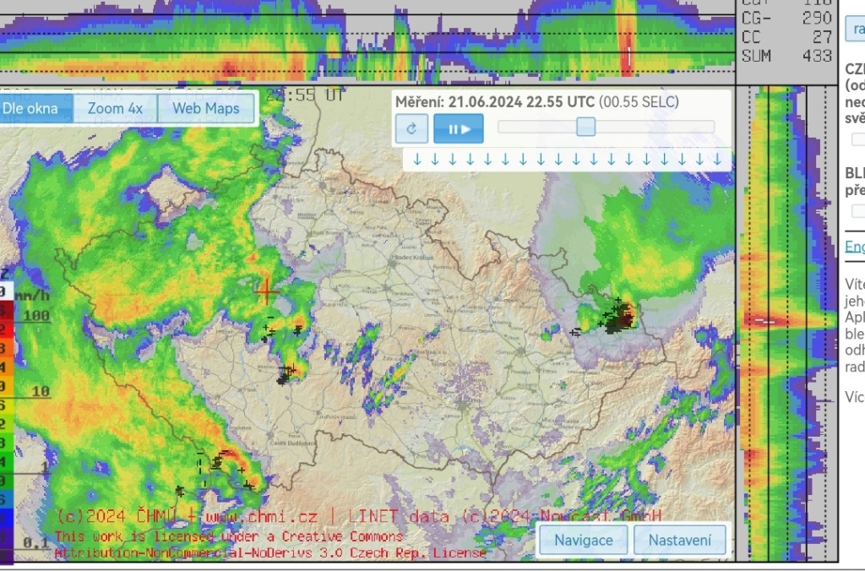The width and height of the screenshot is (865, 571).
Task: Click the SUM 433 lightning count readout
Action: coord(786,56)
